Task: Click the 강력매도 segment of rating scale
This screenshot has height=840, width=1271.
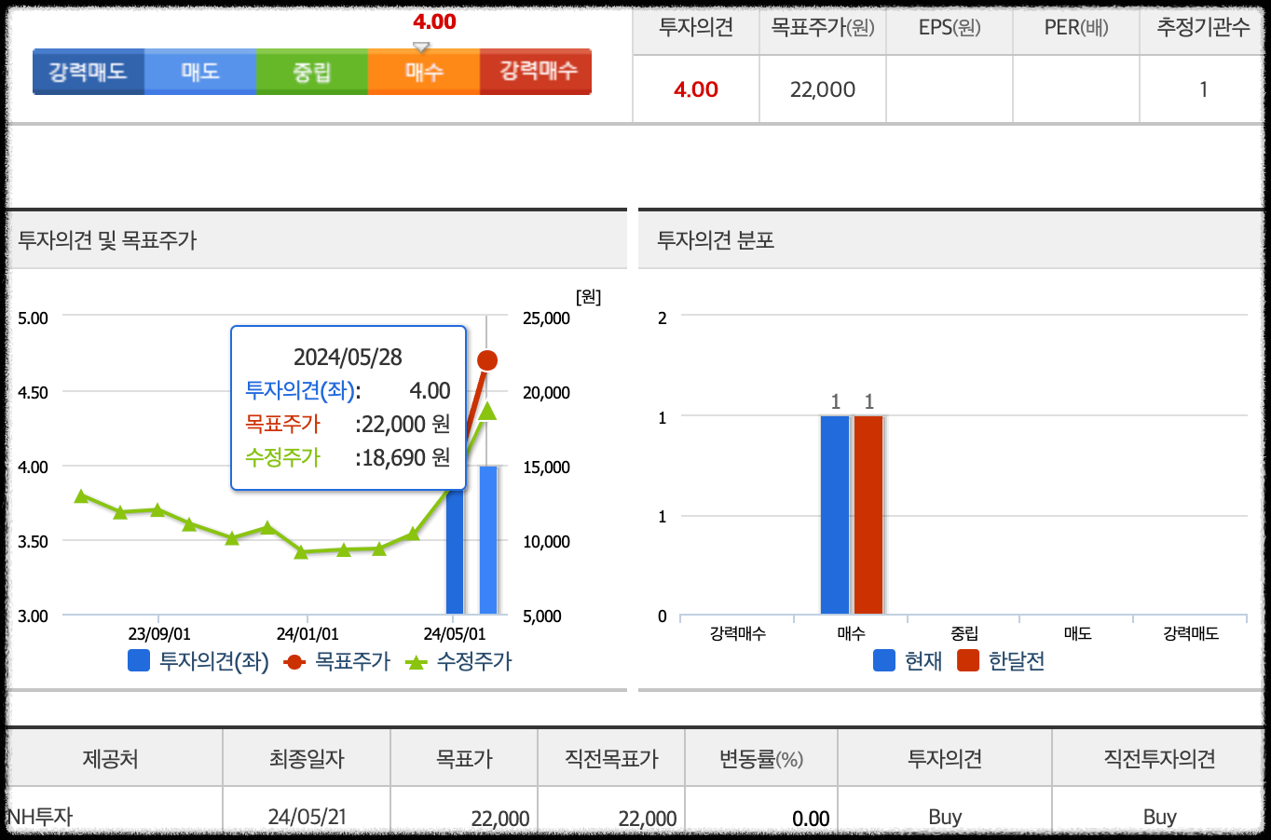Action: (x=89, y=72)
